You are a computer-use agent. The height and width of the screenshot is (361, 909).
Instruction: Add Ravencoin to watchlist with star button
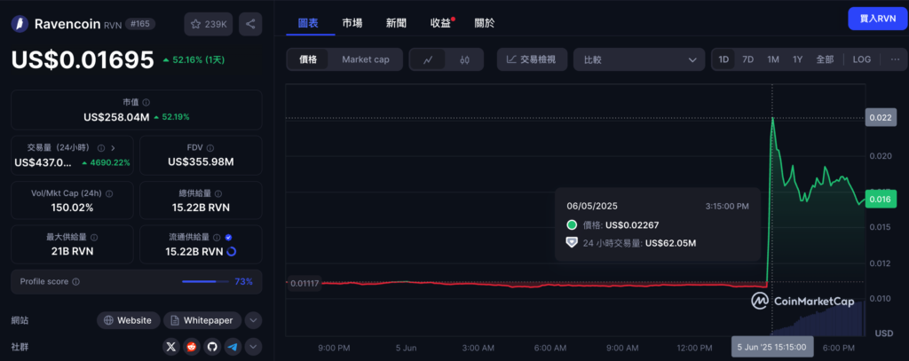pos(209,24)
